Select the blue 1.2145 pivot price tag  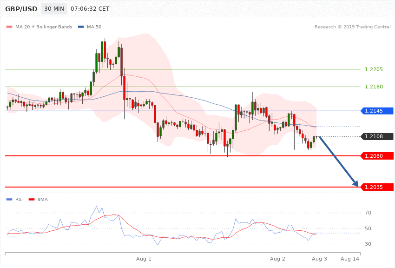coord(377,111)
